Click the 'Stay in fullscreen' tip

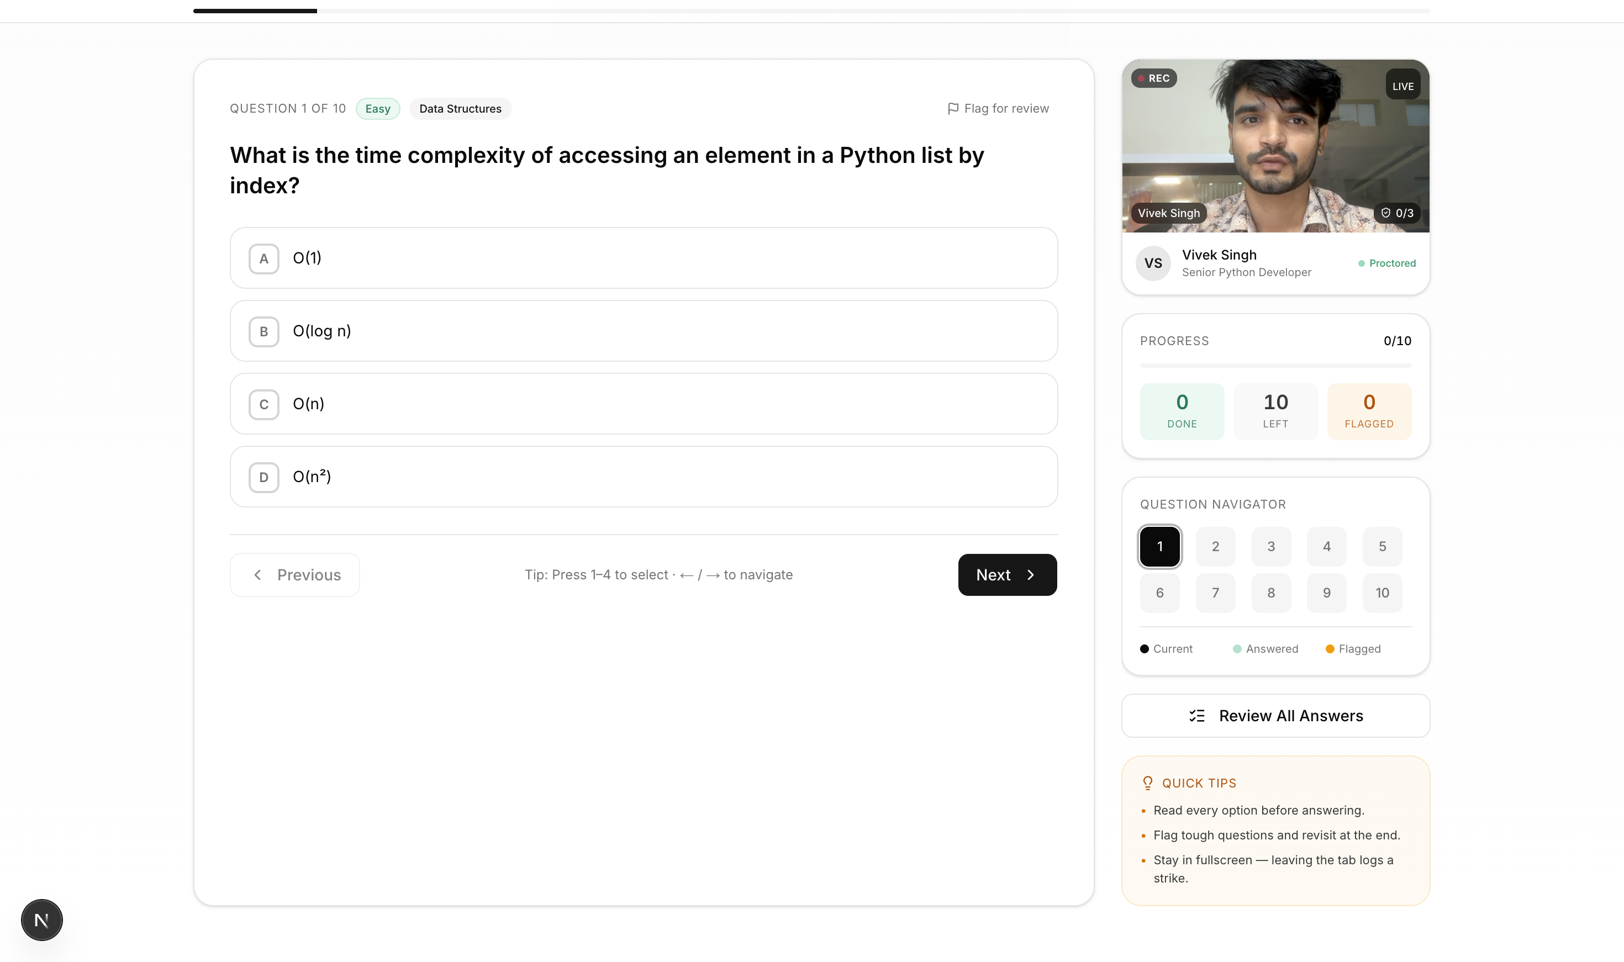coord(1273,869)
